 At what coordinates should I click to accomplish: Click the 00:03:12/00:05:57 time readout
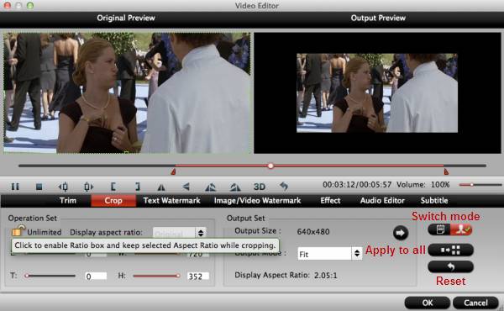pos(357,185)
